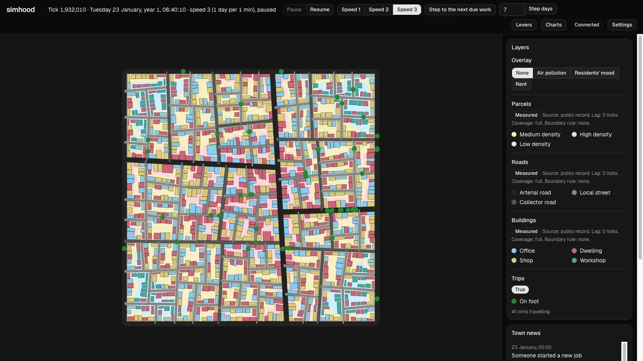The width and height of the screenshot is (643, 361).
Task: Click the Low density legend swatch
Action: (514, 144)
